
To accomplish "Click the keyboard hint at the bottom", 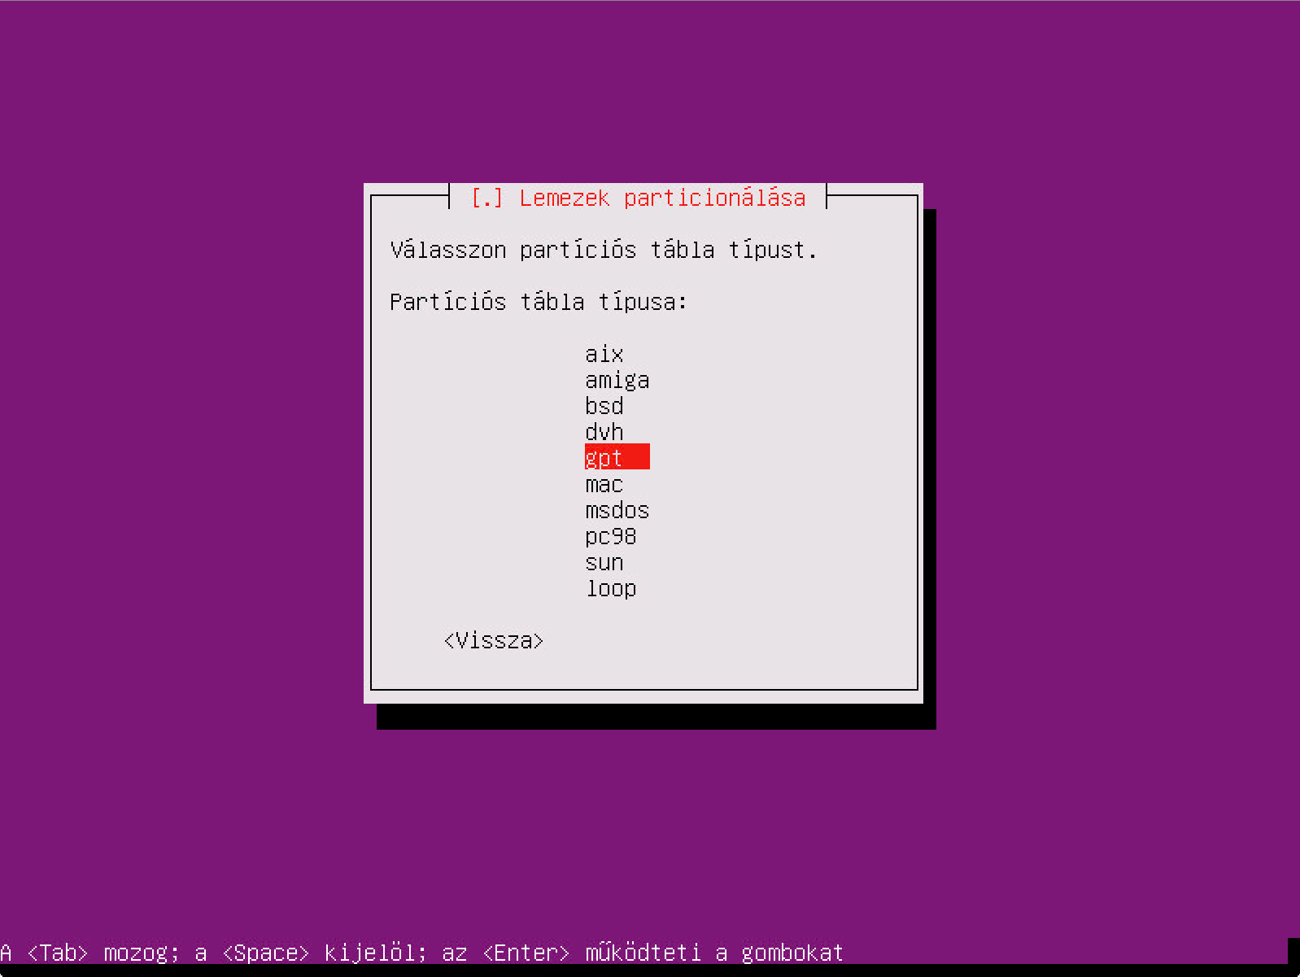I will click(x=422, y=953).
